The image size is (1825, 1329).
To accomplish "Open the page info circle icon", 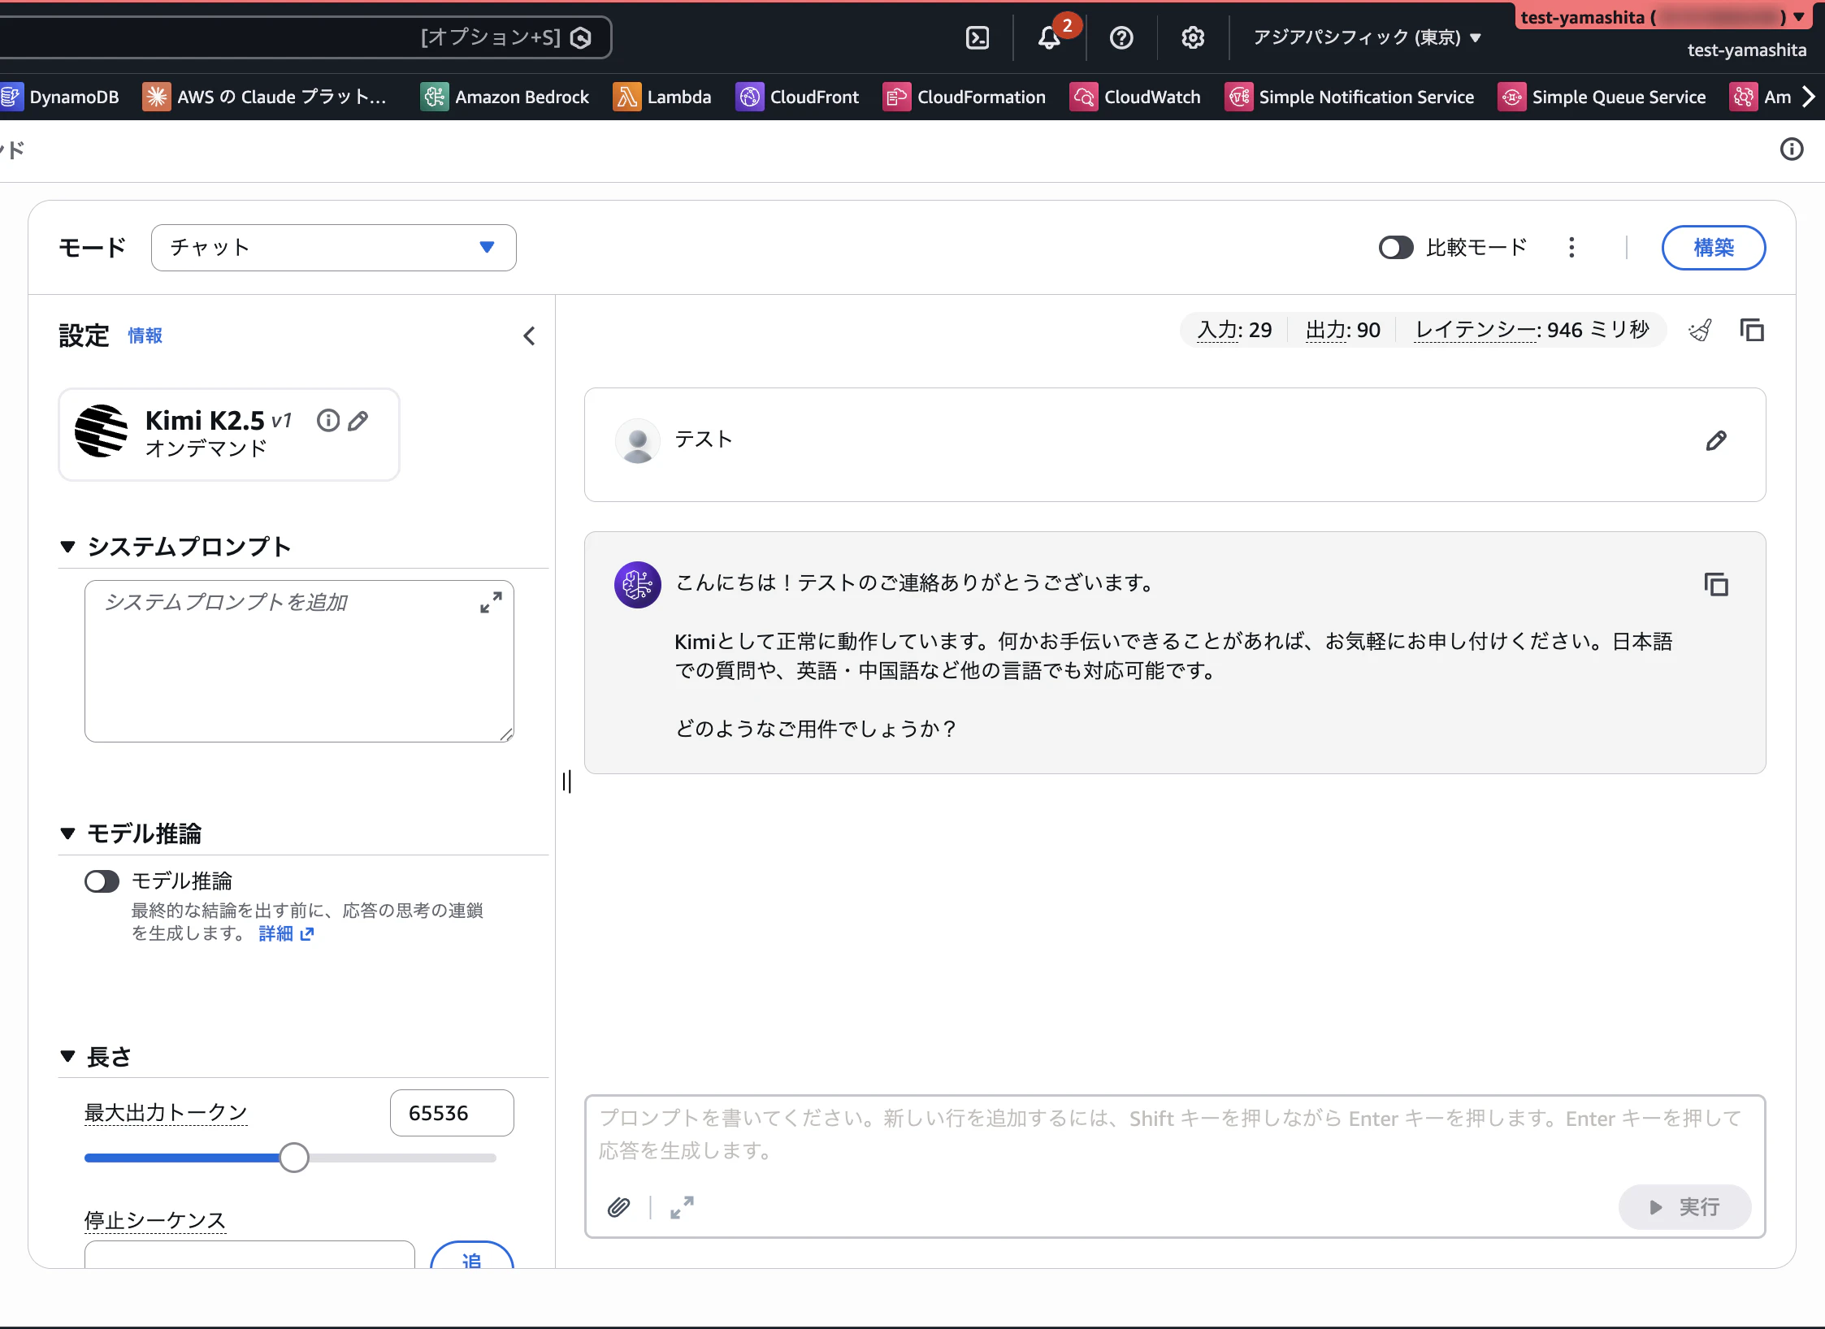I will click(x=1791, y=149).
